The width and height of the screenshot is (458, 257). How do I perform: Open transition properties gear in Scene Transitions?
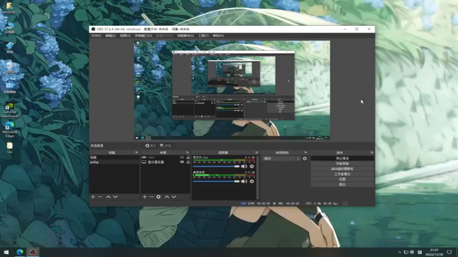pos(305,159)
